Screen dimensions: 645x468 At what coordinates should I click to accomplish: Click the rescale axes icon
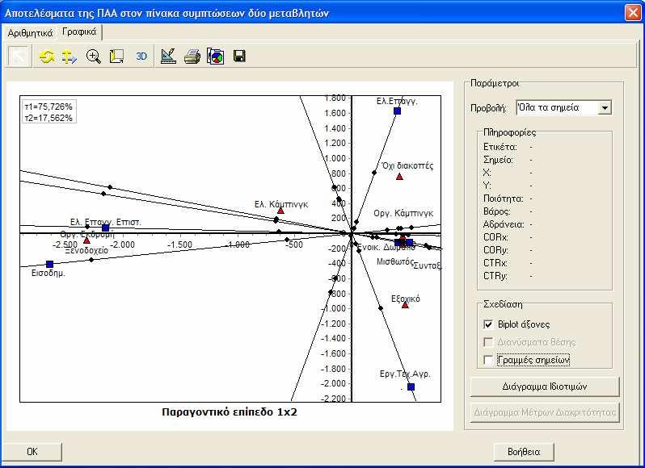(116, 56)
